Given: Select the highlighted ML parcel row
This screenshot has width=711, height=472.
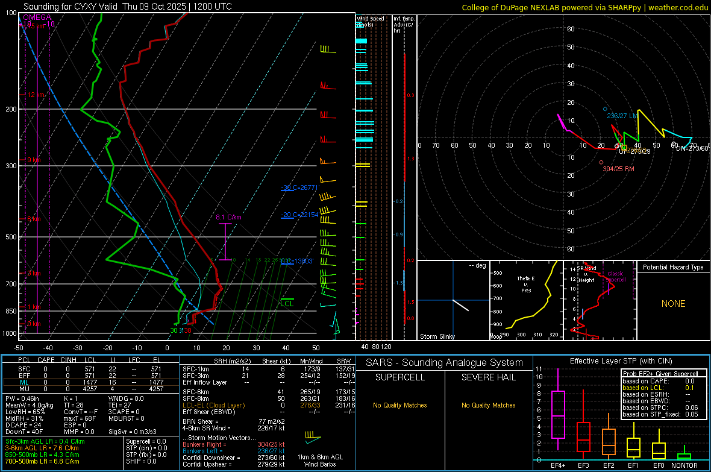Looking at the screenshot, I should [x=91, y=382].
